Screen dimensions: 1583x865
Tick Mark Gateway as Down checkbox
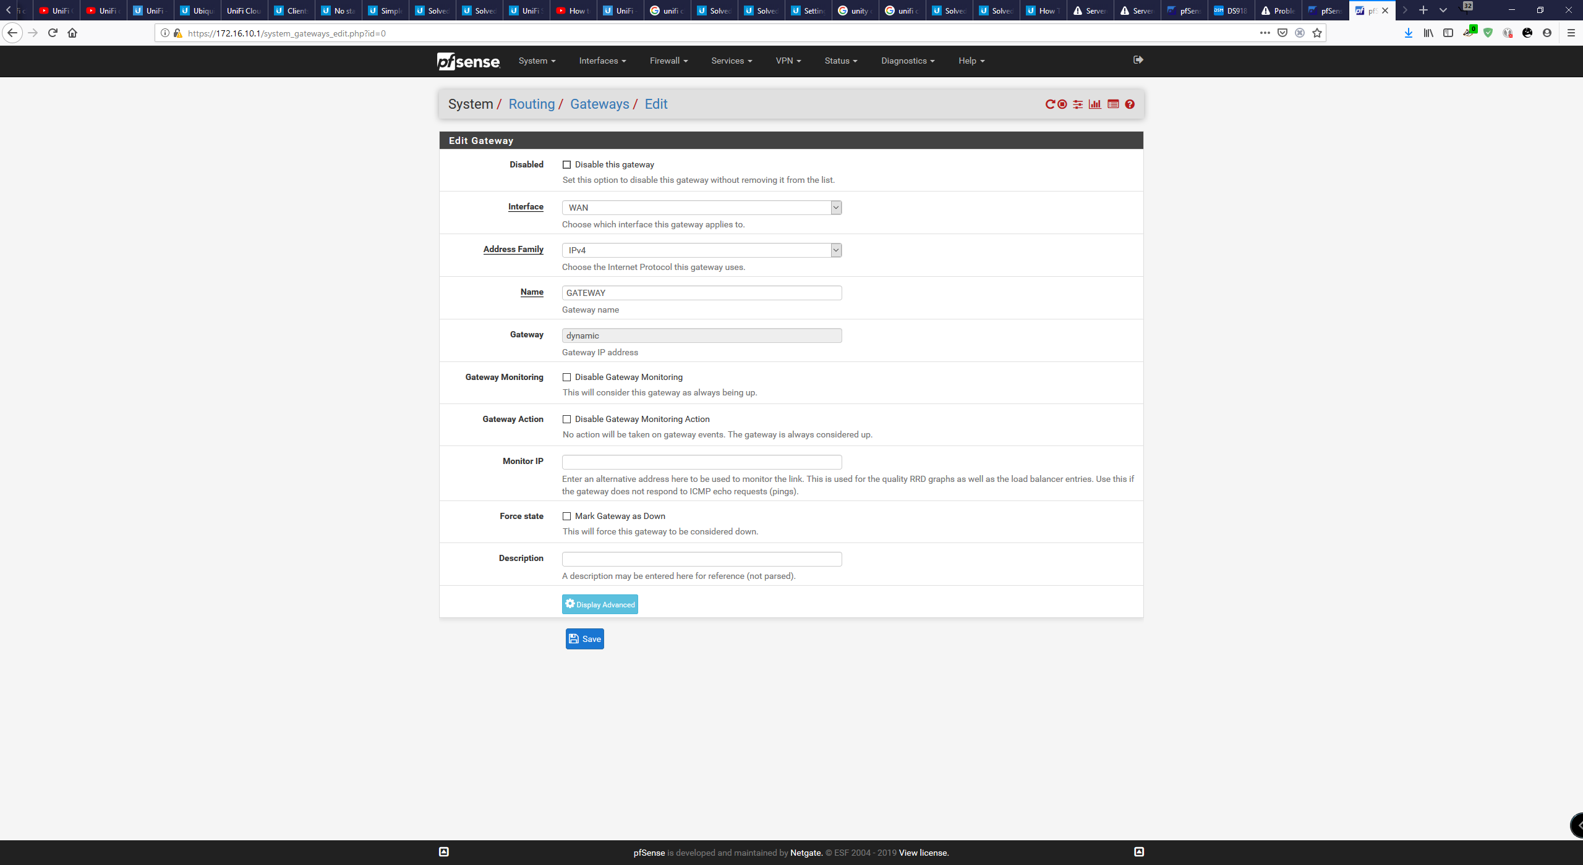(566, 517)
